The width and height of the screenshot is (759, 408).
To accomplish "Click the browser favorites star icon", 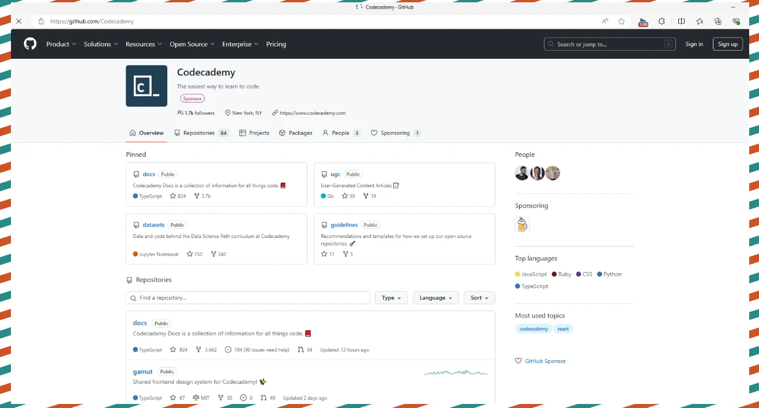I will [x=621, y=21].
